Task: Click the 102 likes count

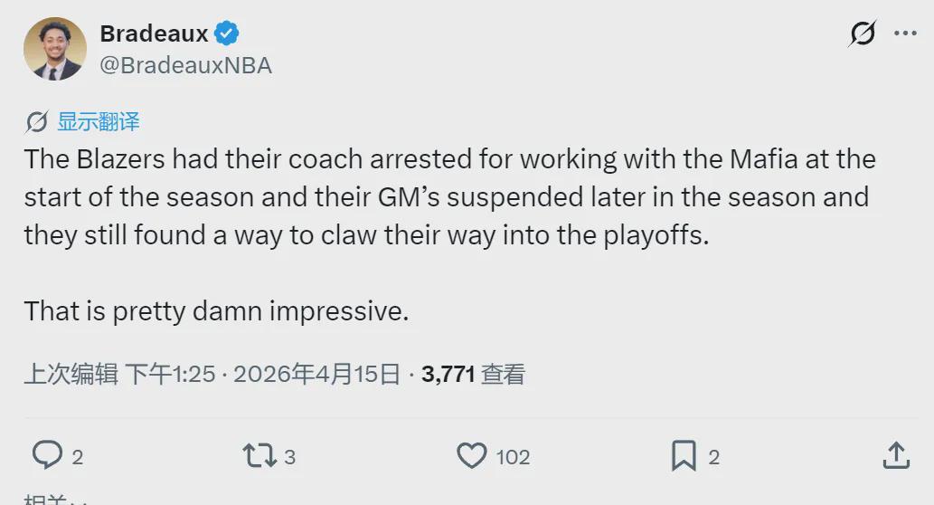Action: click(x=513, y=457)
